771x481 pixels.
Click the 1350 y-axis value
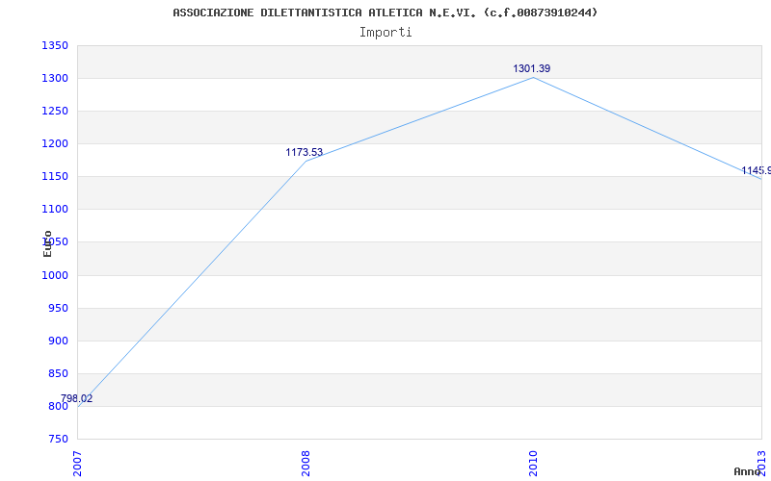click(x=55, y=46)
